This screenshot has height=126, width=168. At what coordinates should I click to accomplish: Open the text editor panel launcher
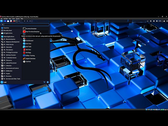tap(11, 21)
